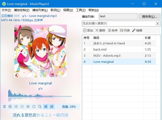Toggle desktop lyrics 词 button

tap(52, 107)
